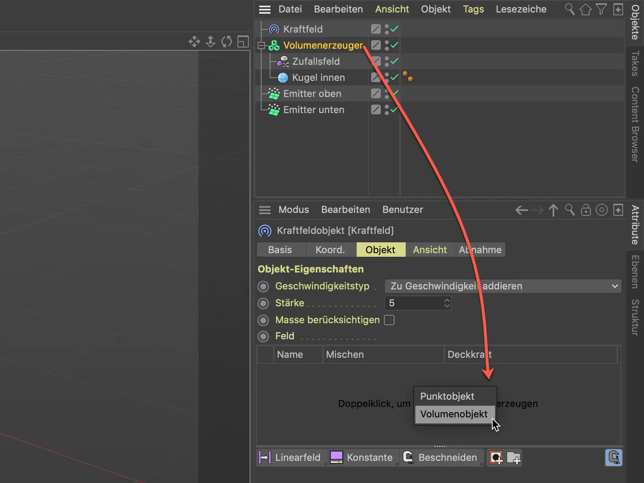Click the Kraftfeld object icon in tree

(274, 29)
